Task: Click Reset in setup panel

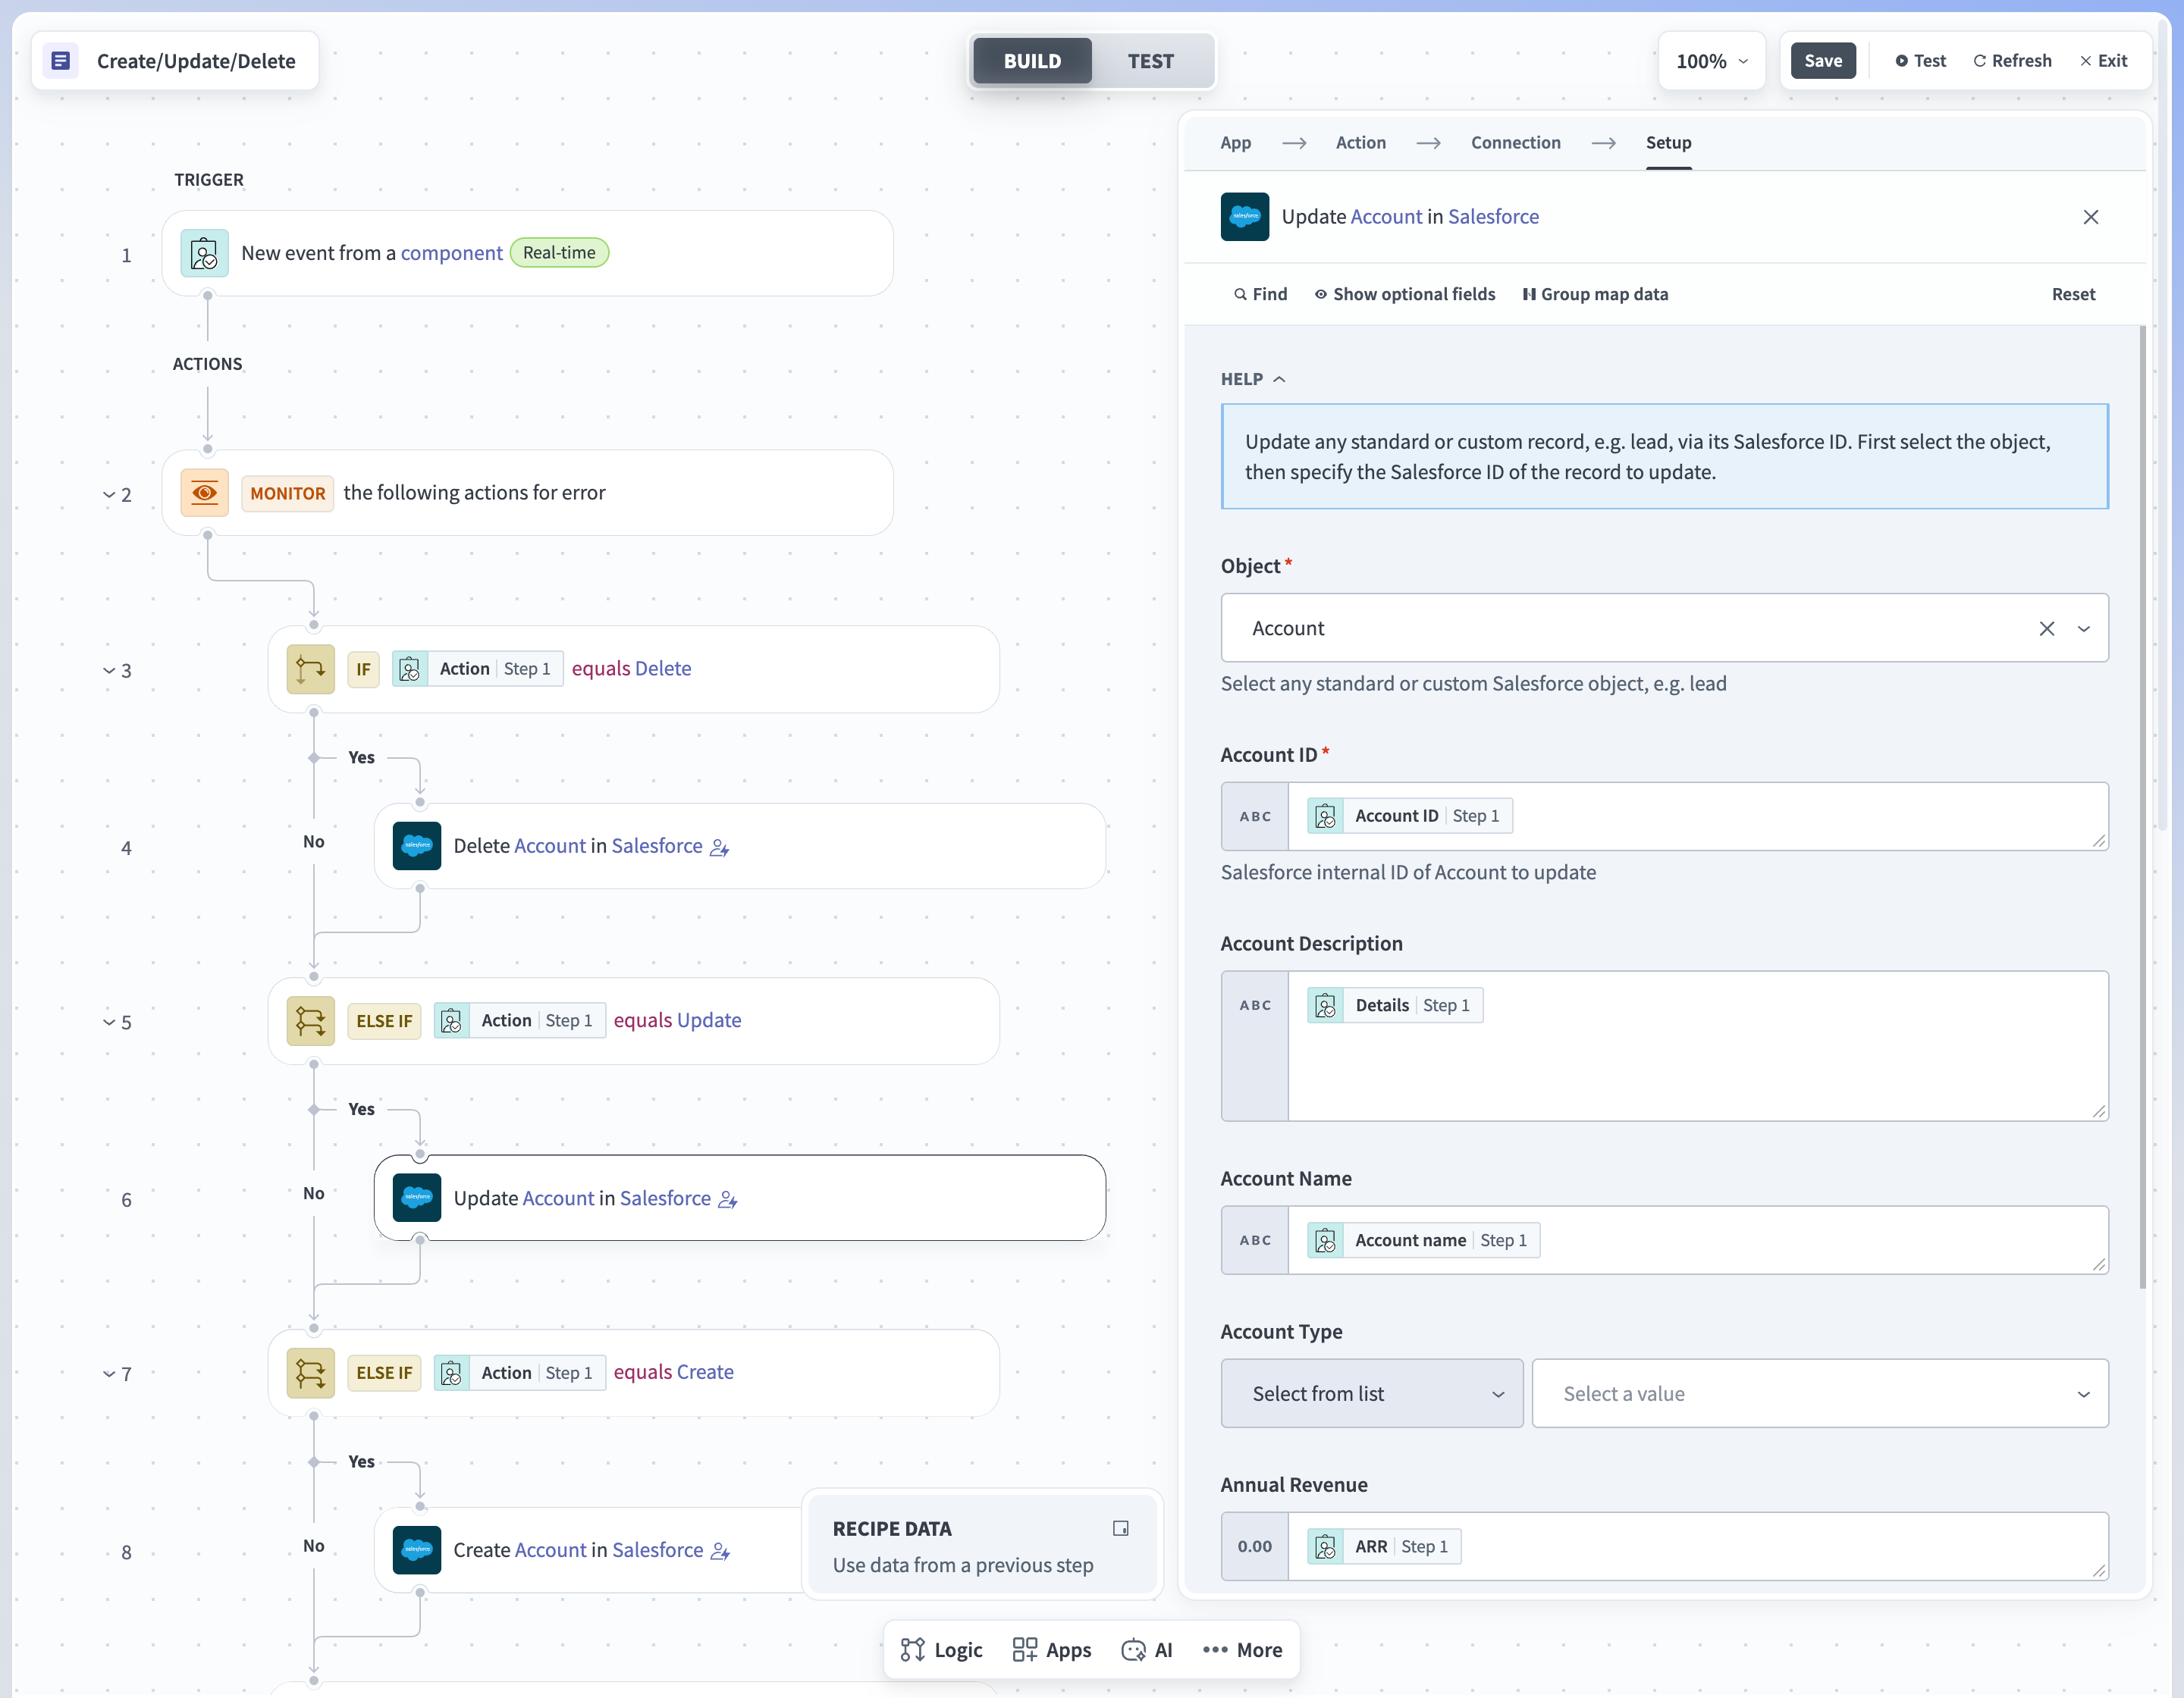Action: pyautogui.click(x=2073, y=294)
